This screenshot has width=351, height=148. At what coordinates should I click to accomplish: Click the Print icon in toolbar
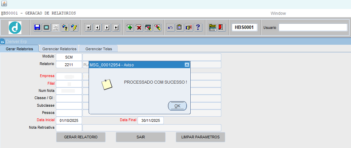[x=55, y=28]
